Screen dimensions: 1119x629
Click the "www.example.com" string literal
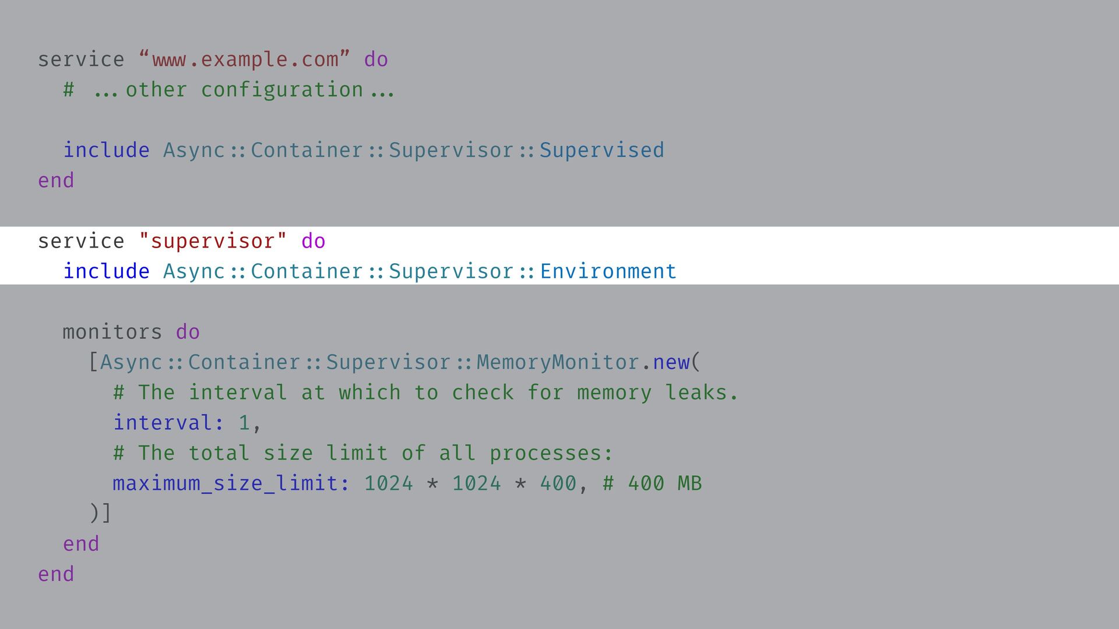(x=245, y=59)
